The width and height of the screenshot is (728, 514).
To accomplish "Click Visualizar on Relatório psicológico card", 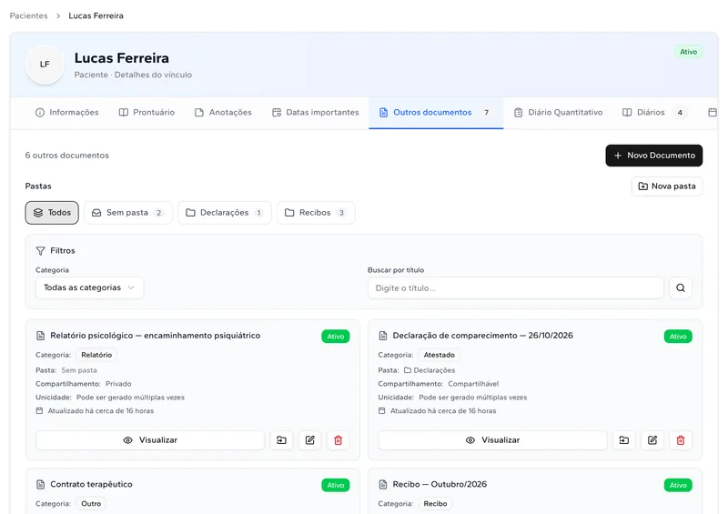I will [x=150, y=440].
